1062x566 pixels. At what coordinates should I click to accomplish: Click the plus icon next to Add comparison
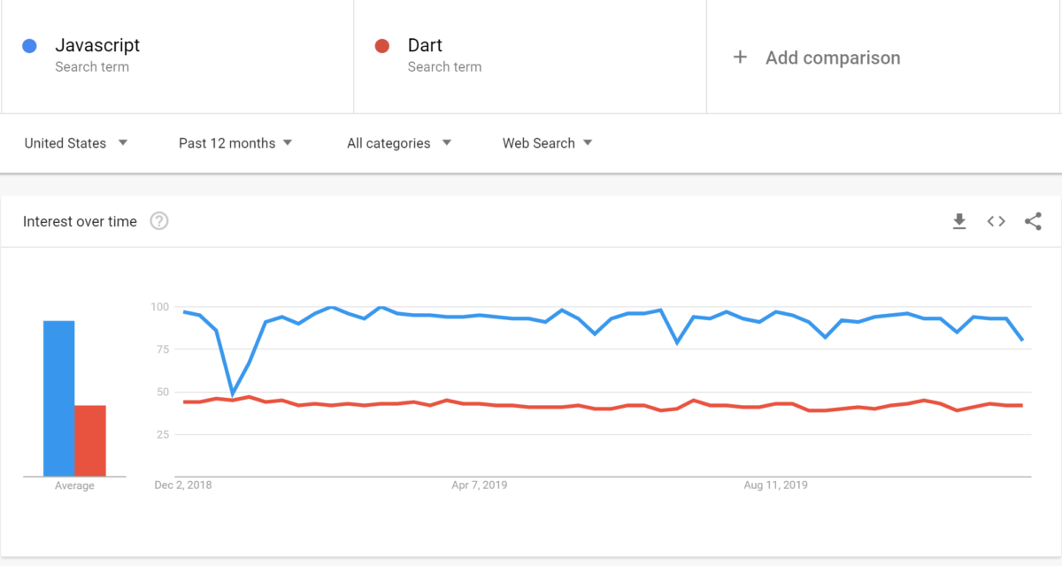tap(741, 57)
